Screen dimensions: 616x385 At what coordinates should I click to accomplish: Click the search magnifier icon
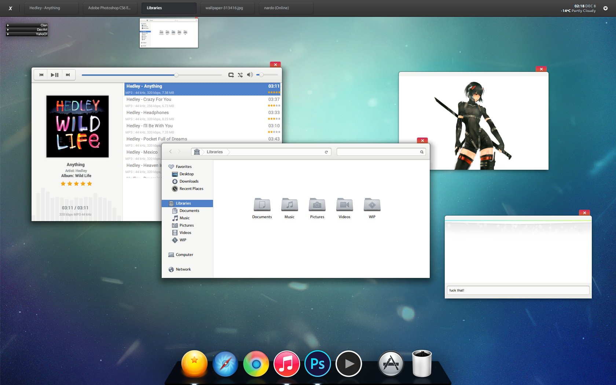pyautogui.click(x=422, y=152)
